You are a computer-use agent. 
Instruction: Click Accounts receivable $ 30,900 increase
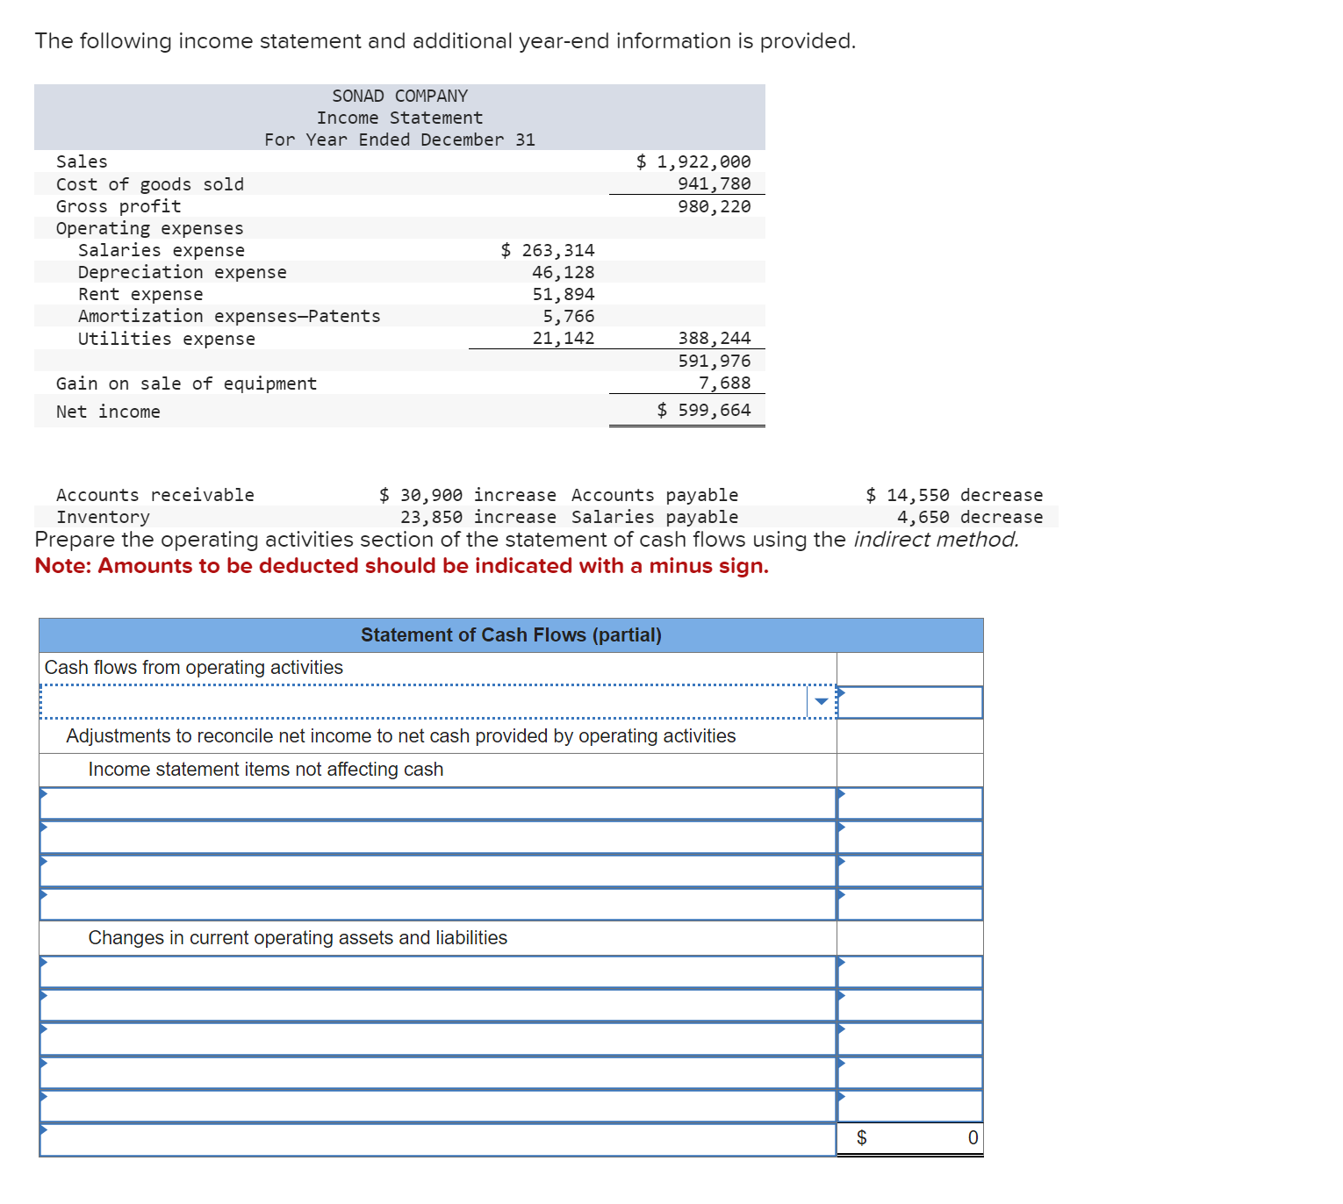click(x=468, y=495)
